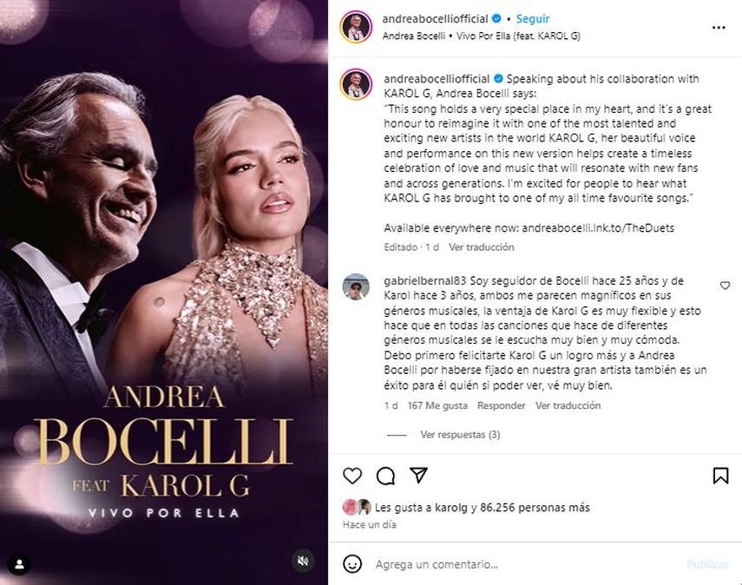Tap the emoji smiley in the comment box
The image size is (742, 585).
[x=351, y=563]
